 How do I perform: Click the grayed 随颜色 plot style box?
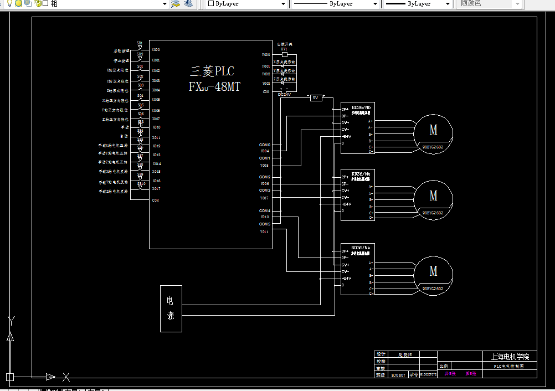(x=490, y=4)
